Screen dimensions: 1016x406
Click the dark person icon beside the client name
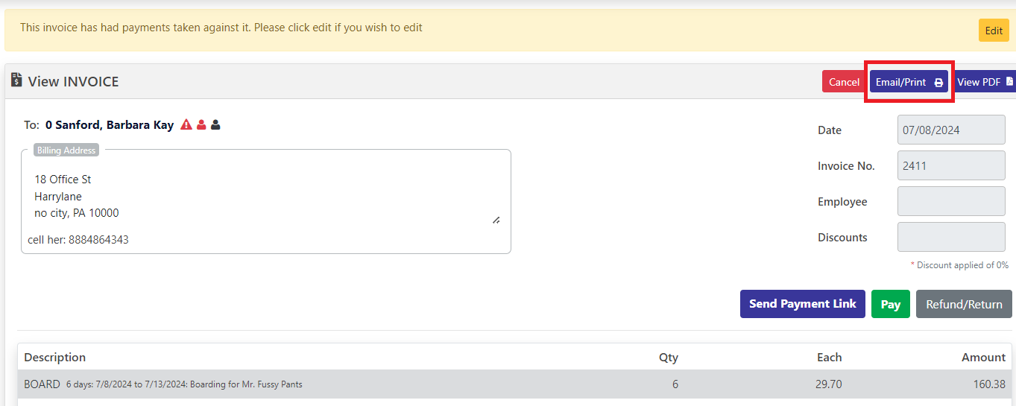pos(215,124)
